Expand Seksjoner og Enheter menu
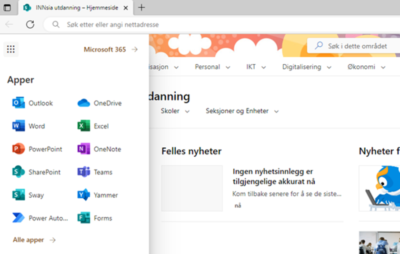The width and height of the screenshot is (400, 254). [x=242, y=111]
